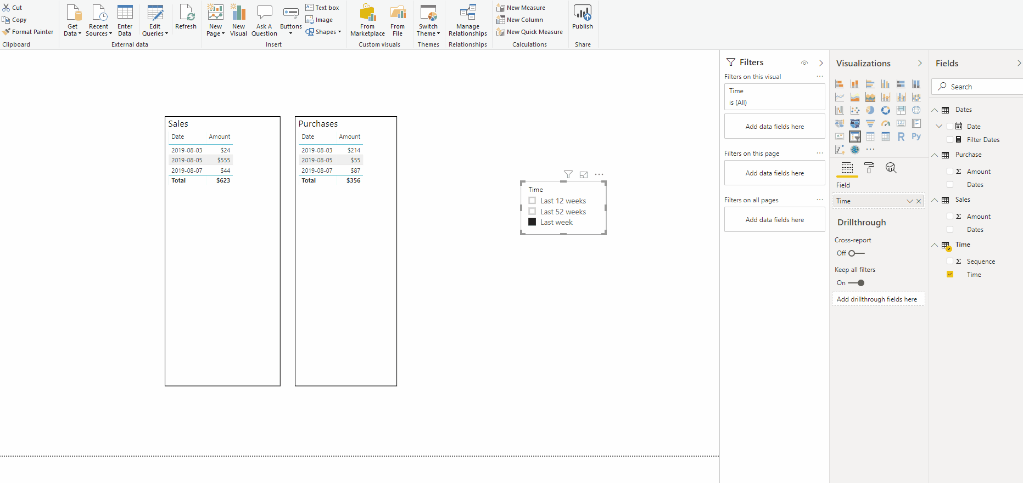Turn off the Keep all filters toggle

point(856,283)
